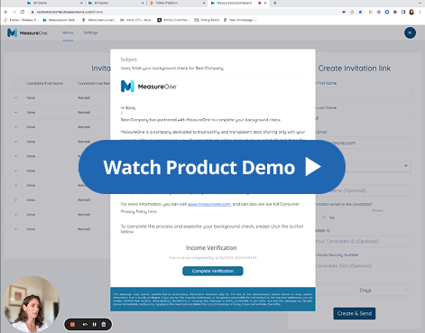
Task: Open the Xfinity Customer bookmark
Action: coord(174,20)
